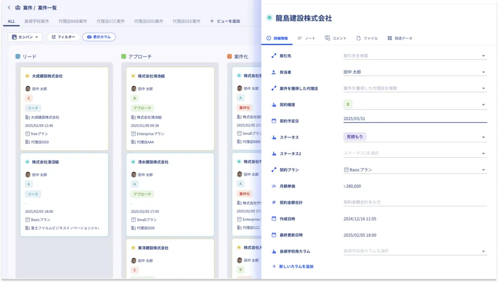
Task: Click the 月額単価 currency icon
Action: click(x=274, y=186)
